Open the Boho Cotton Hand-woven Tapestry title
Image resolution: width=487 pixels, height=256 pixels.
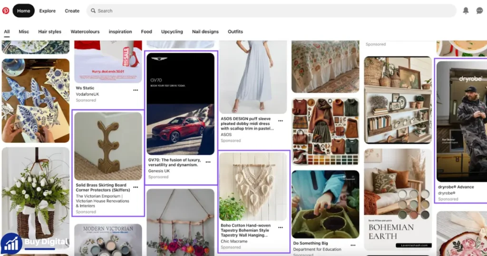[245, 230]
